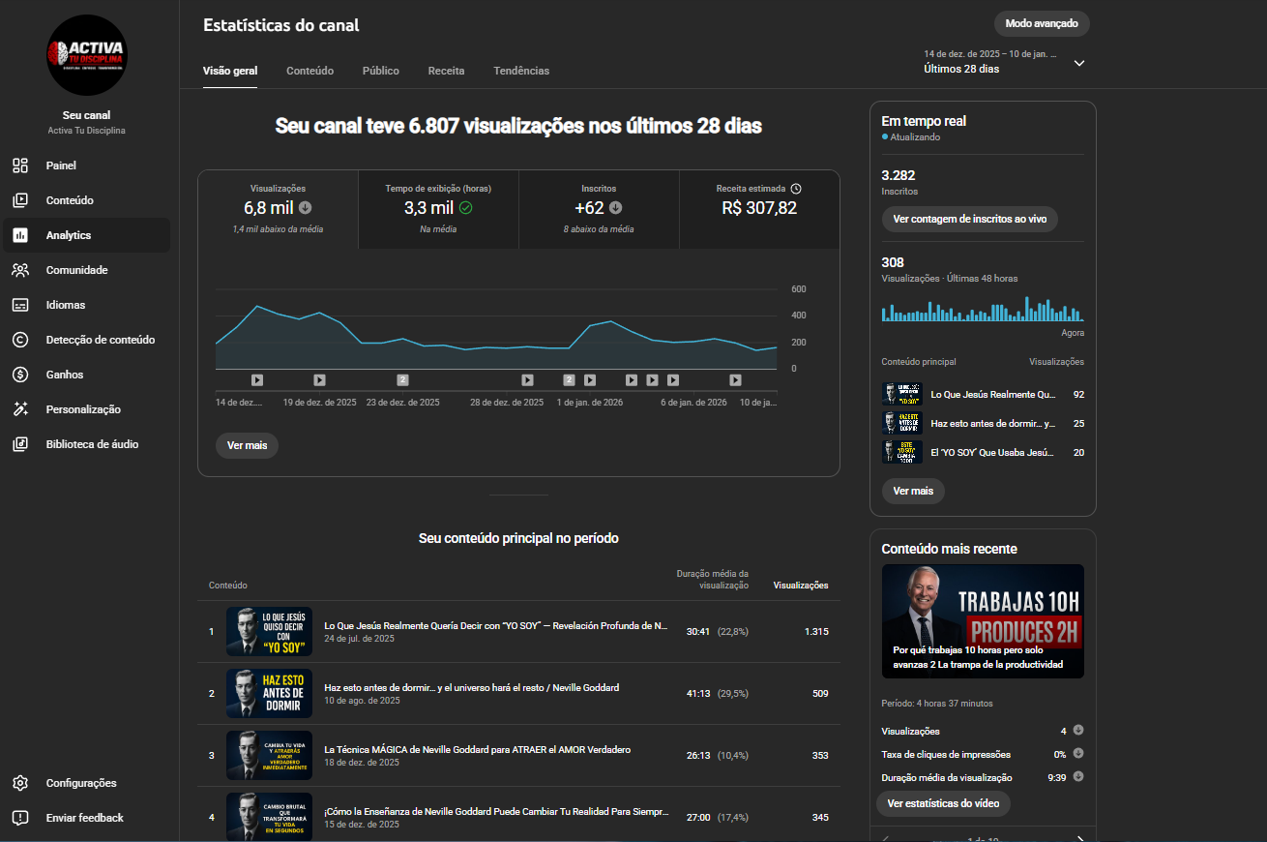
Task: Open the Biblioteca de áudio icon
Action: tap(20, 444)
